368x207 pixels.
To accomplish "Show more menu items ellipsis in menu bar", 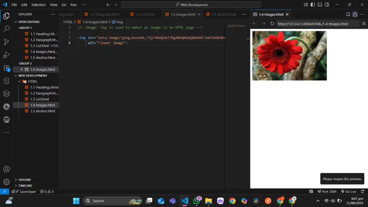I will point(84,5).
